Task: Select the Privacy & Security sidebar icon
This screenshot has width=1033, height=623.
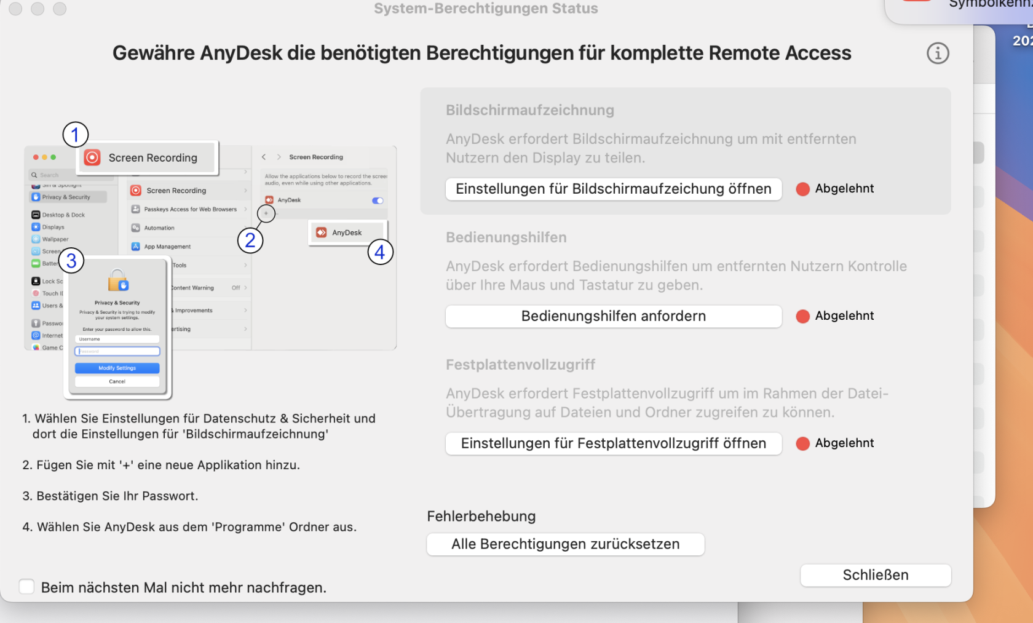Action: pyautogui.click(x=36, y=197)
